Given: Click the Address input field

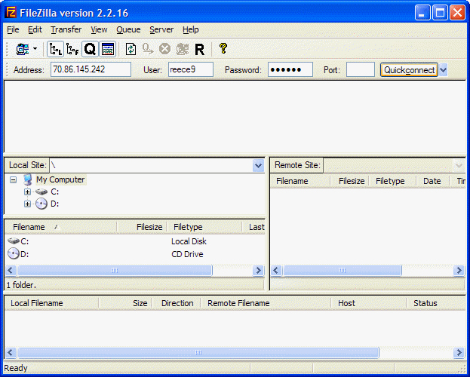Looking at the screenshot, I should coord(91,69).
